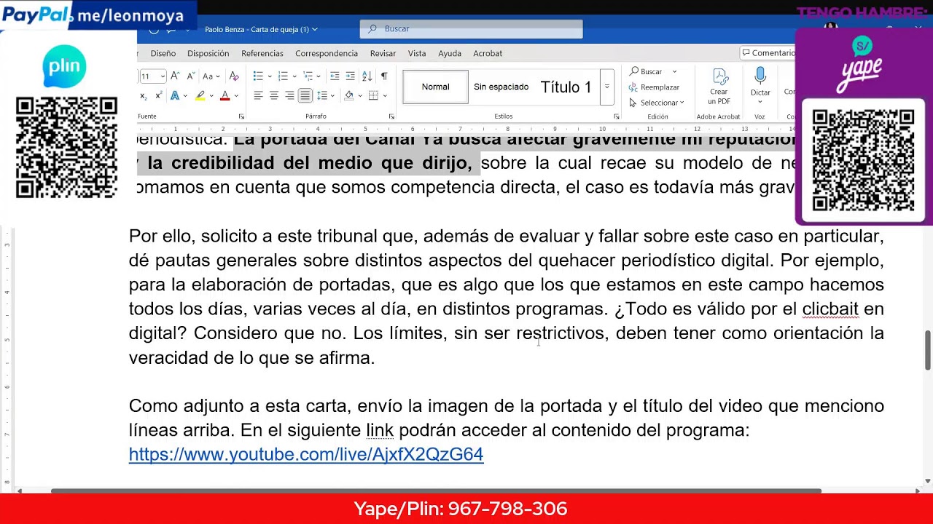This screenshot has height=524, width=933.
Task: Click the title bar search box
Action: (x=471, y=29)
